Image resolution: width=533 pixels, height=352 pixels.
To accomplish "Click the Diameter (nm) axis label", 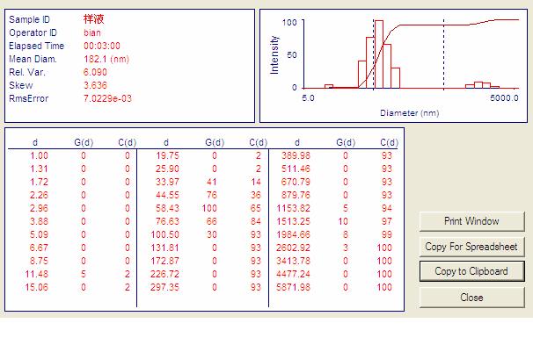I will click(410, 113).
